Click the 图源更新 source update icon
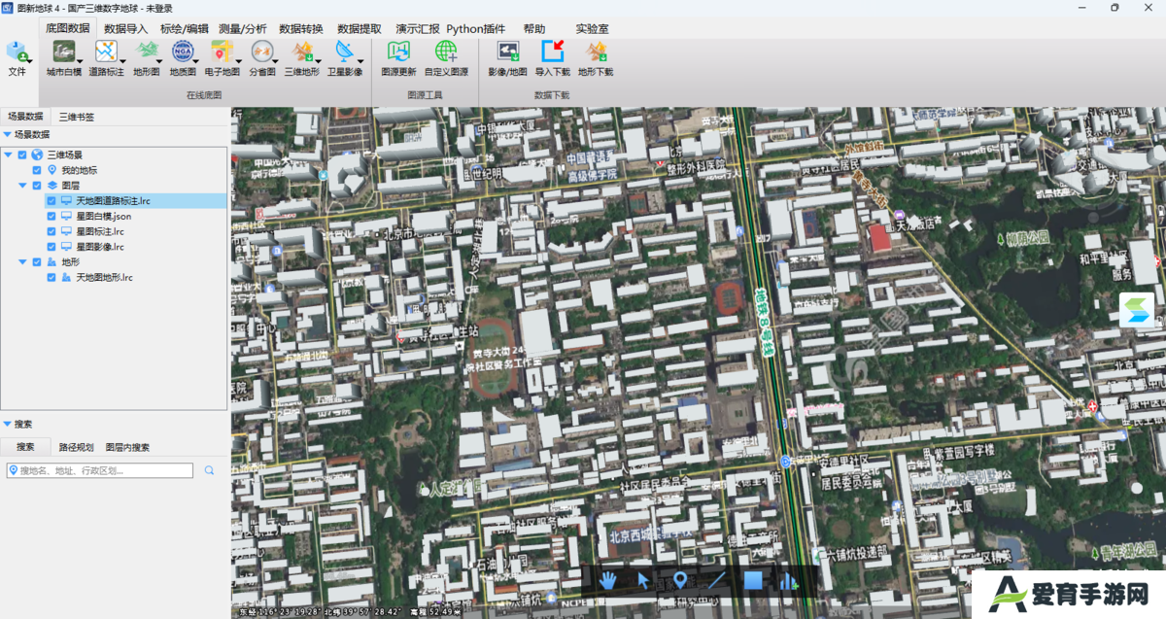Viewport: 1166px width, 619px height. [x=397, y=52]
